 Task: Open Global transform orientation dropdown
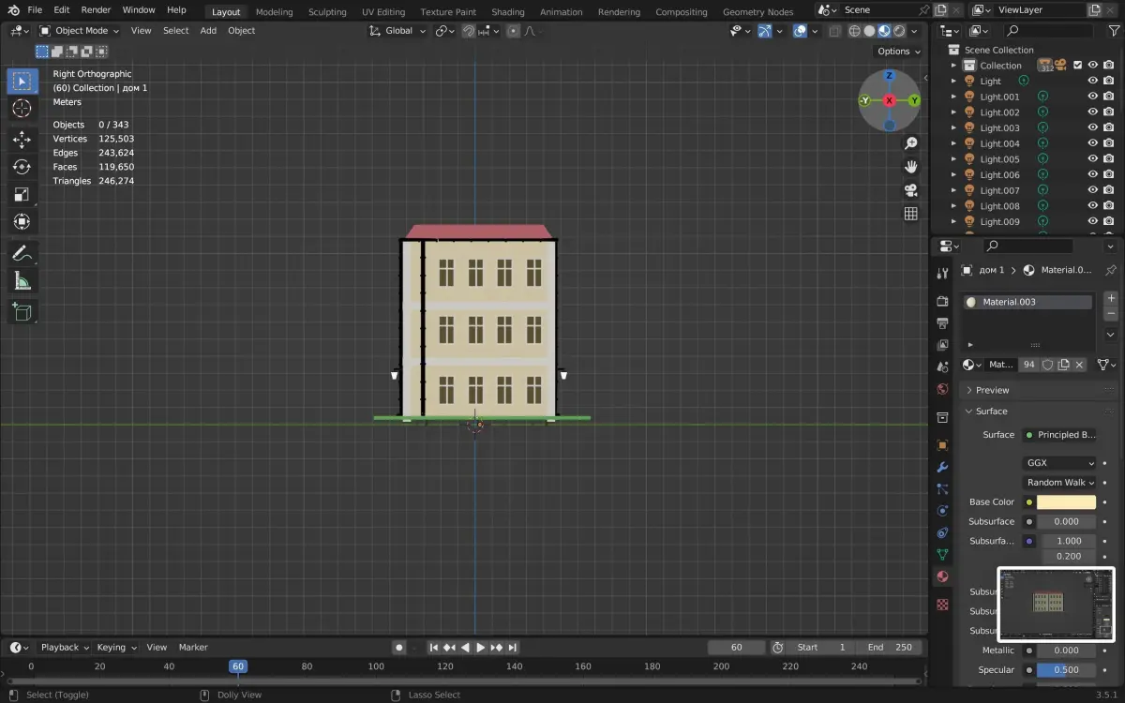point(397,31)
